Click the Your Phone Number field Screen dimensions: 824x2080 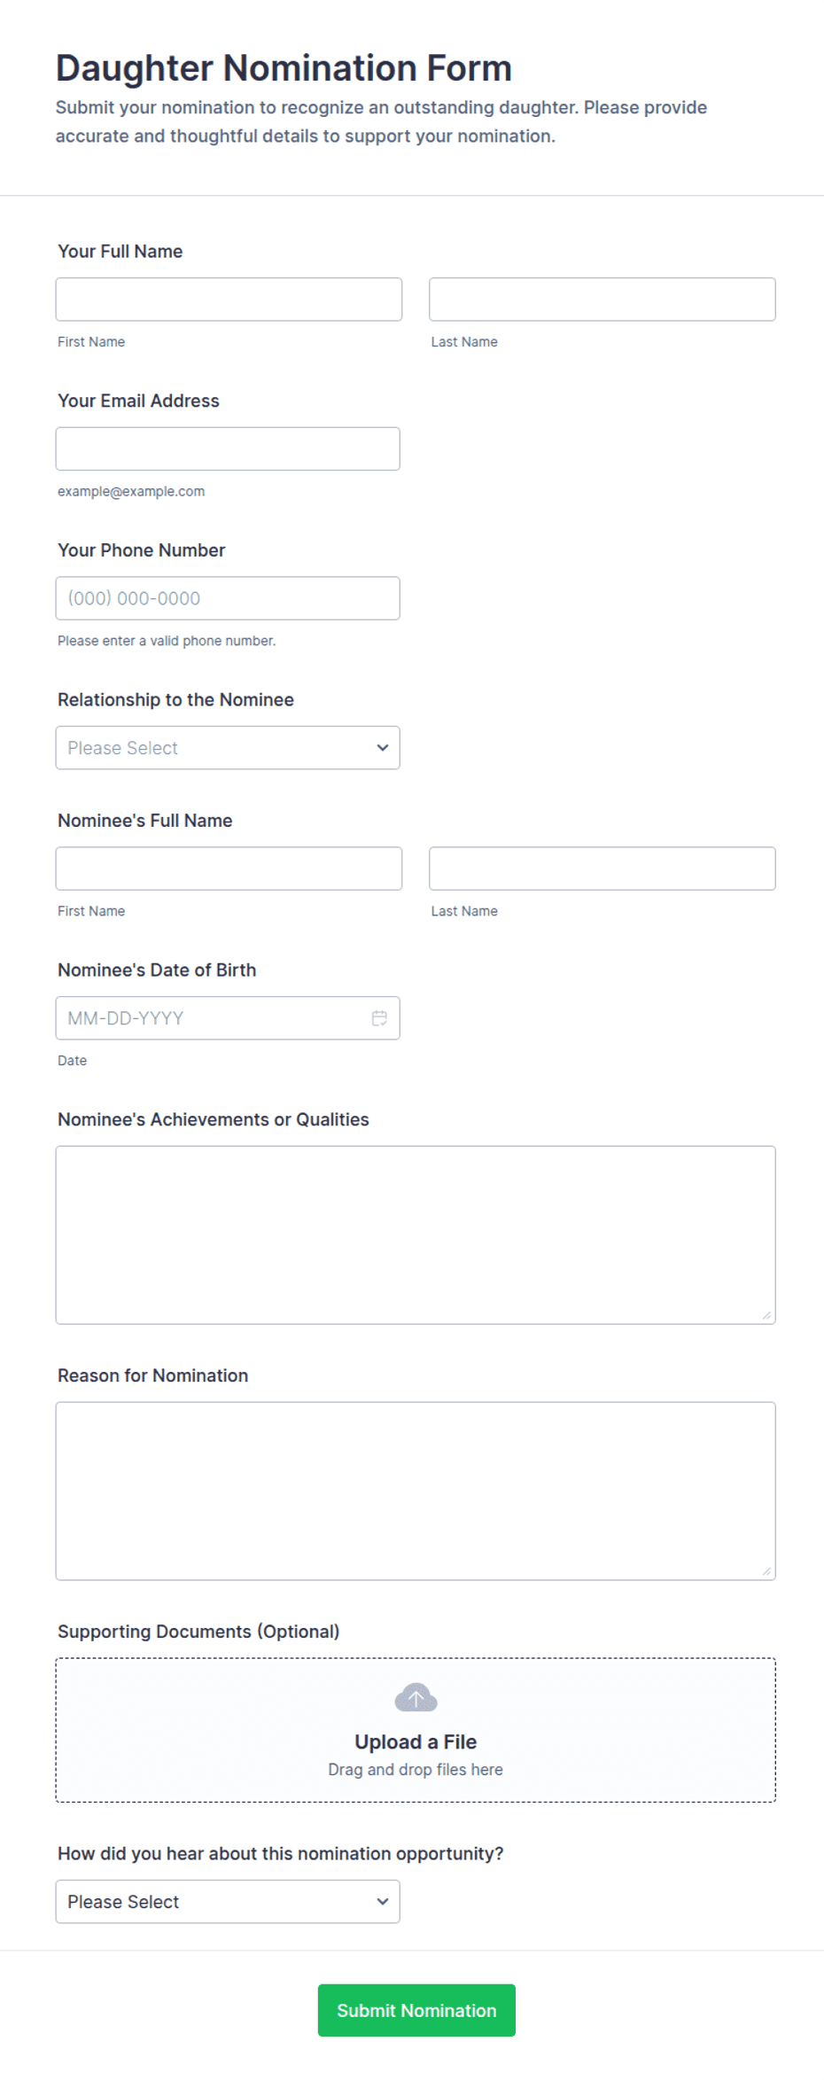[x=228, y=598]
